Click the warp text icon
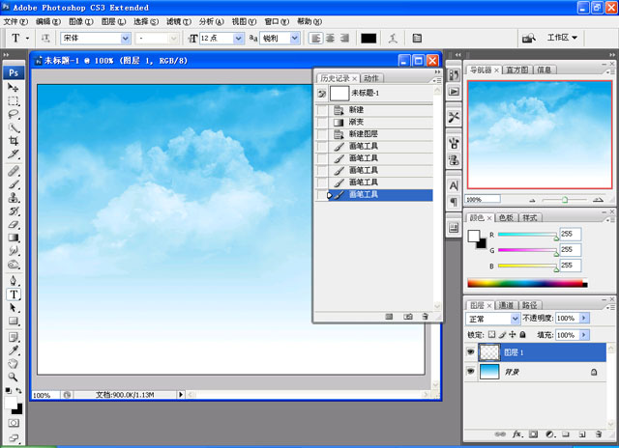The image size is (619, 448). pyautogui.click(x=393, y=39)
